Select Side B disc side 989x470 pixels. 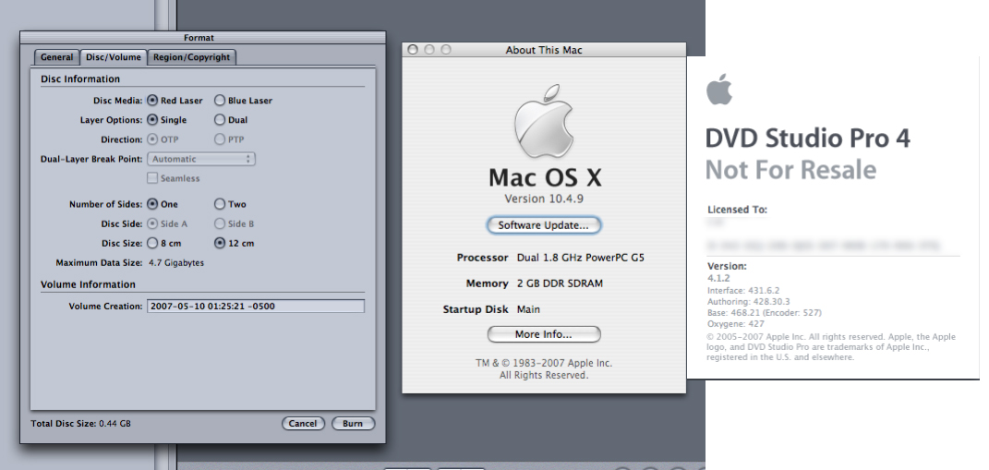(220, 224)
